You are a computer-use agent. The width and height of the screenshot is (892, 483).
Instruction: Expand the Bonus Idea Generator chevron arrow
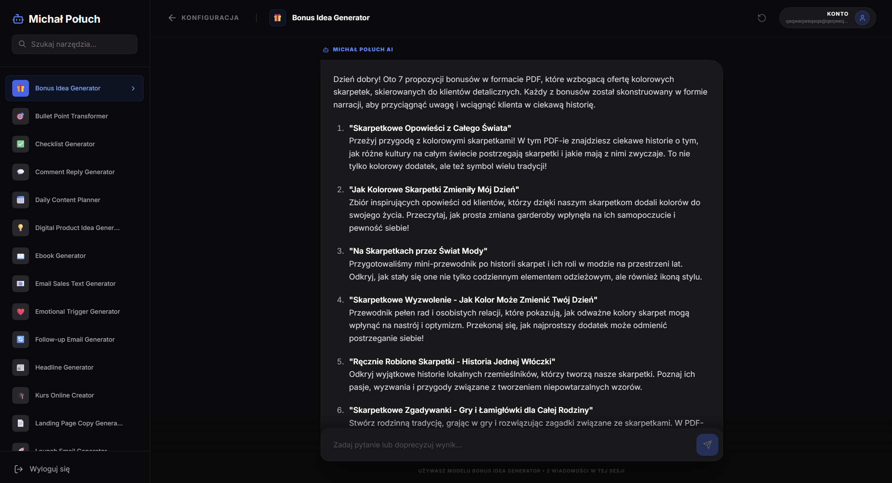(133, 88)
